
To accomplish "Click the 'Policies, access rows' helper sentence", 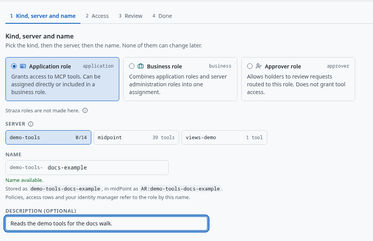I will point(98,197).
